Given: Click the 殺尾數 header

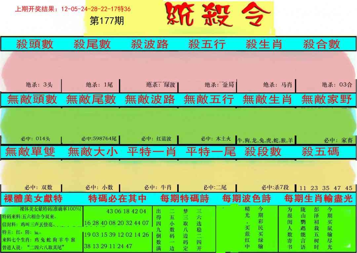Looking at the screenshot, I should [x=92, y=44].
